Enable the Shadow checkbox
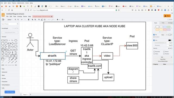 (164, 54)
